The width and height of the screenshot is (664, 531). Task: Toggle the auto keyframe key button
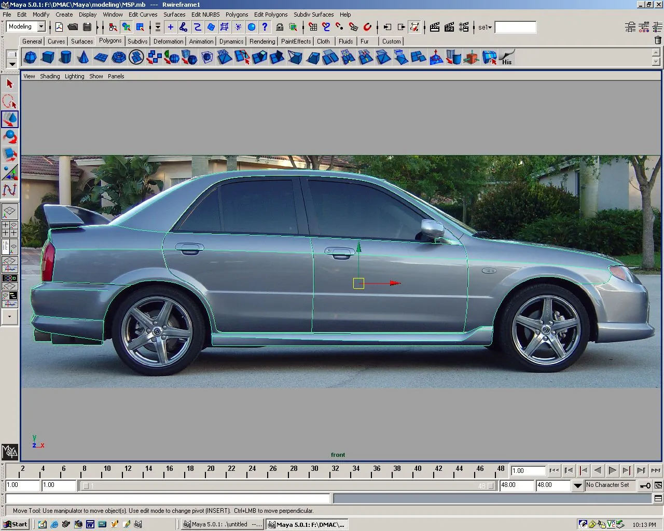click(644, 485)
